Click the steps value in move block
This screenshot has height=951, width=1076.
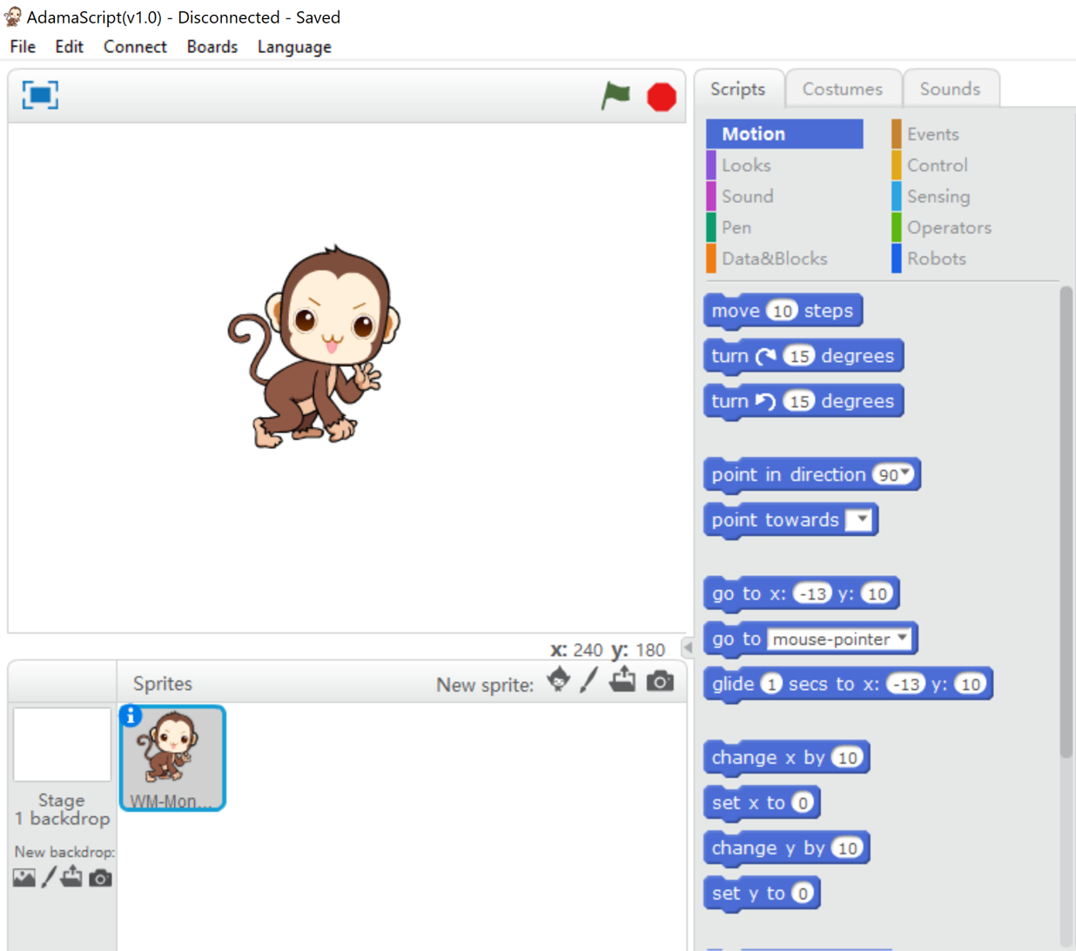(783, 311)
